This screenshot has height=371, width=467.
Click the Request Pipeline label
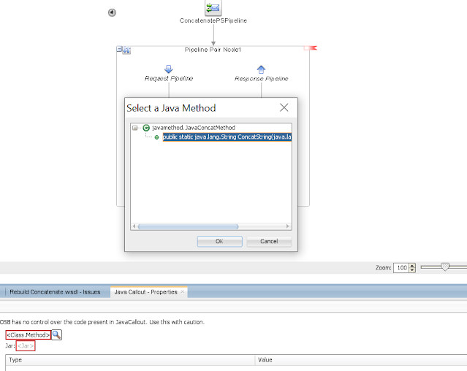click(x=169, y=79)
